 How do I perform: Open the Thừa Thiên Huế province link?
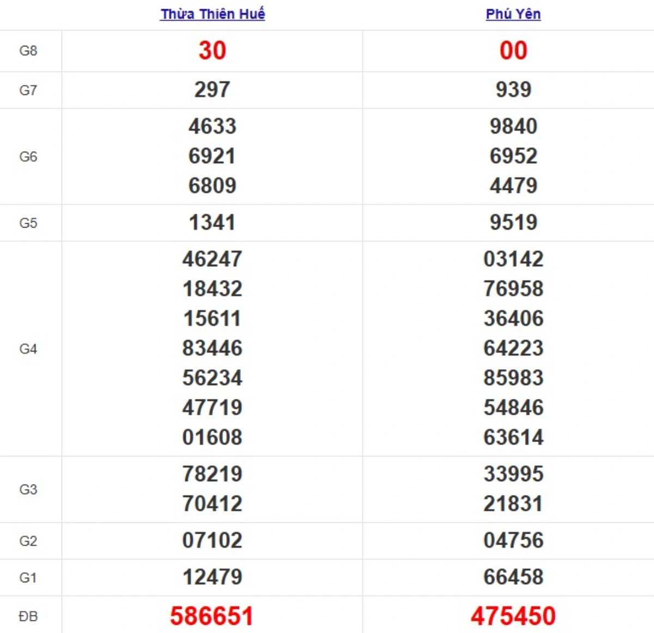click(x=213, y=14)
